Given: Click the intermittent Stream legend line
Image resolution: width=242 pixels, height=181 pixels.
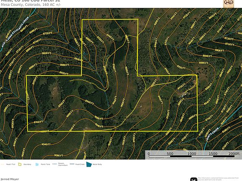Looking at the screenshot, I should [55, 164].
